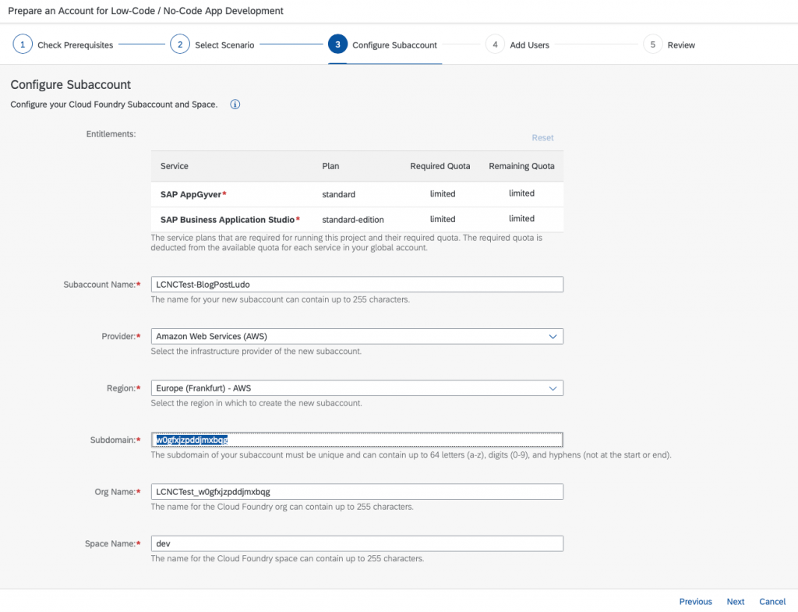Select SAP Business Application Studio row

tap(357, 219)
